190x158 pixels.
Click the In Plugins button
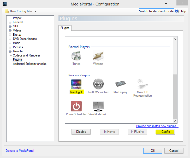pyautogui.click(x=137, y=132)
